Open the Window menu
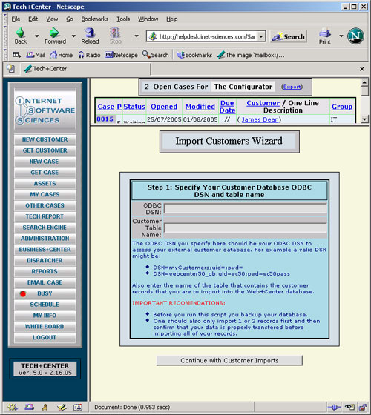Viewport: 371px width, 415px height. click(x=148, y=19)
